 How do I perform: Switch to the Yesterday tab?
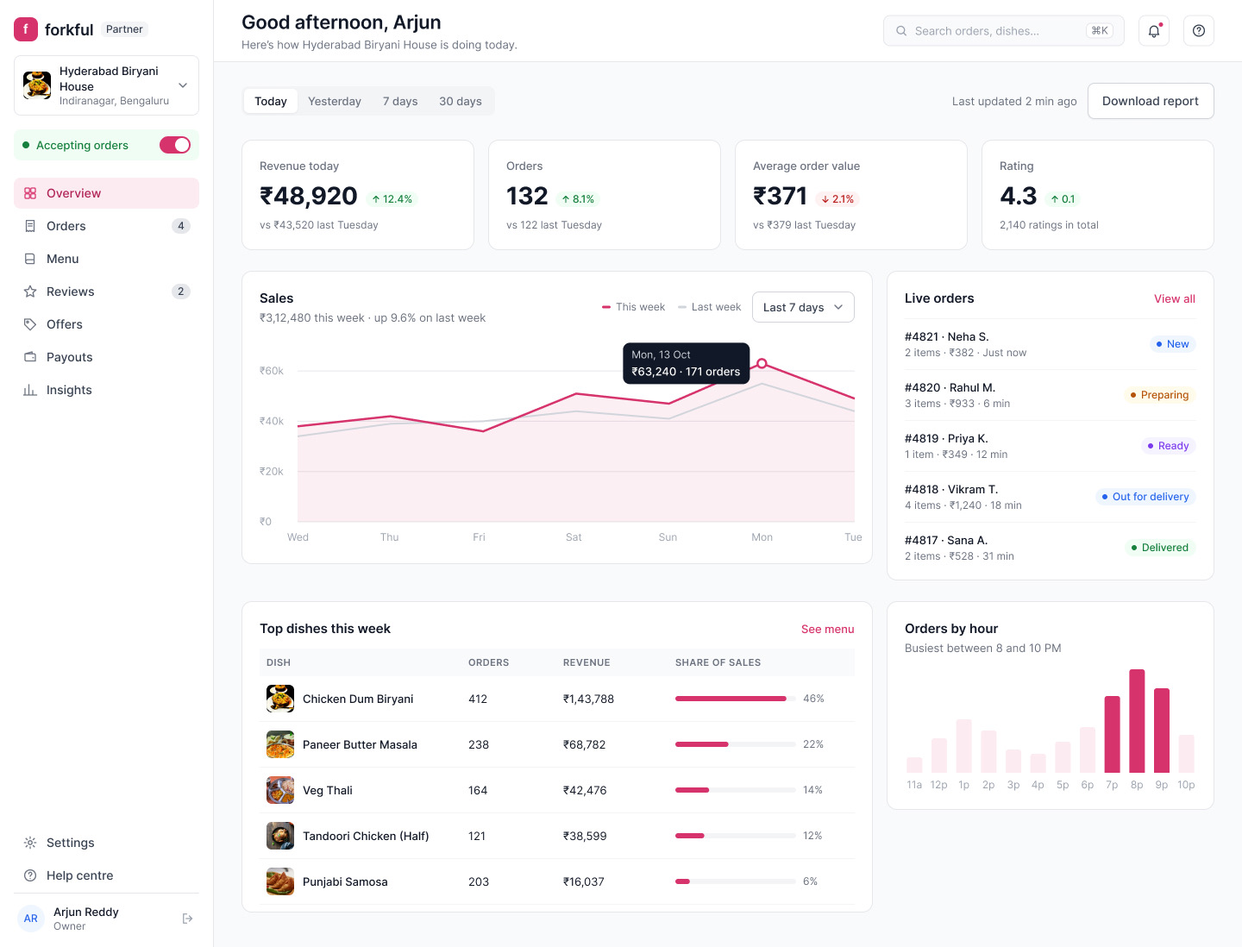click(335, 101)
